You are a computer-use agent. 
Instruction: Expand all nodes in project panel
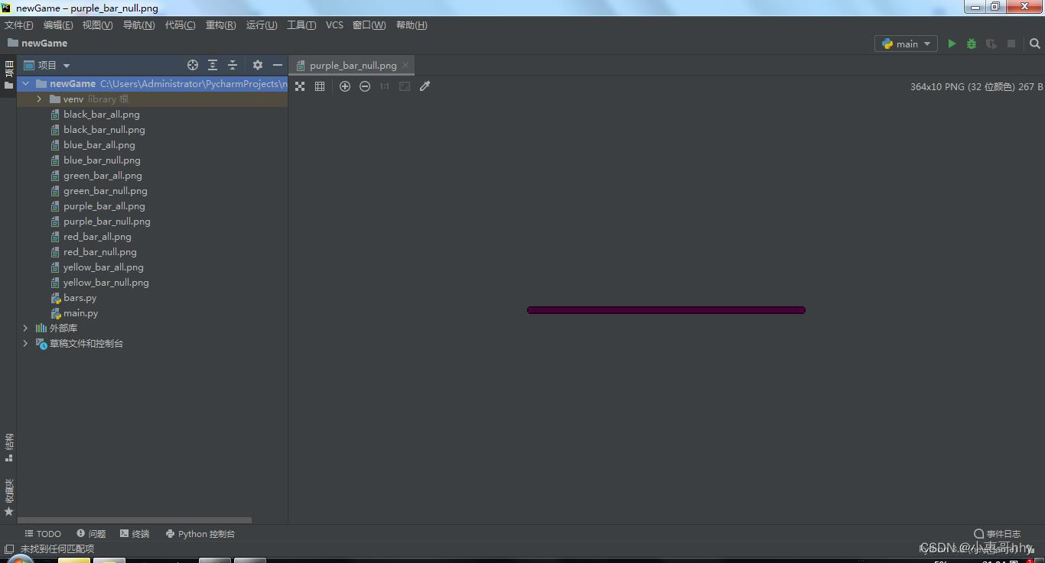(x=213, y=65)
